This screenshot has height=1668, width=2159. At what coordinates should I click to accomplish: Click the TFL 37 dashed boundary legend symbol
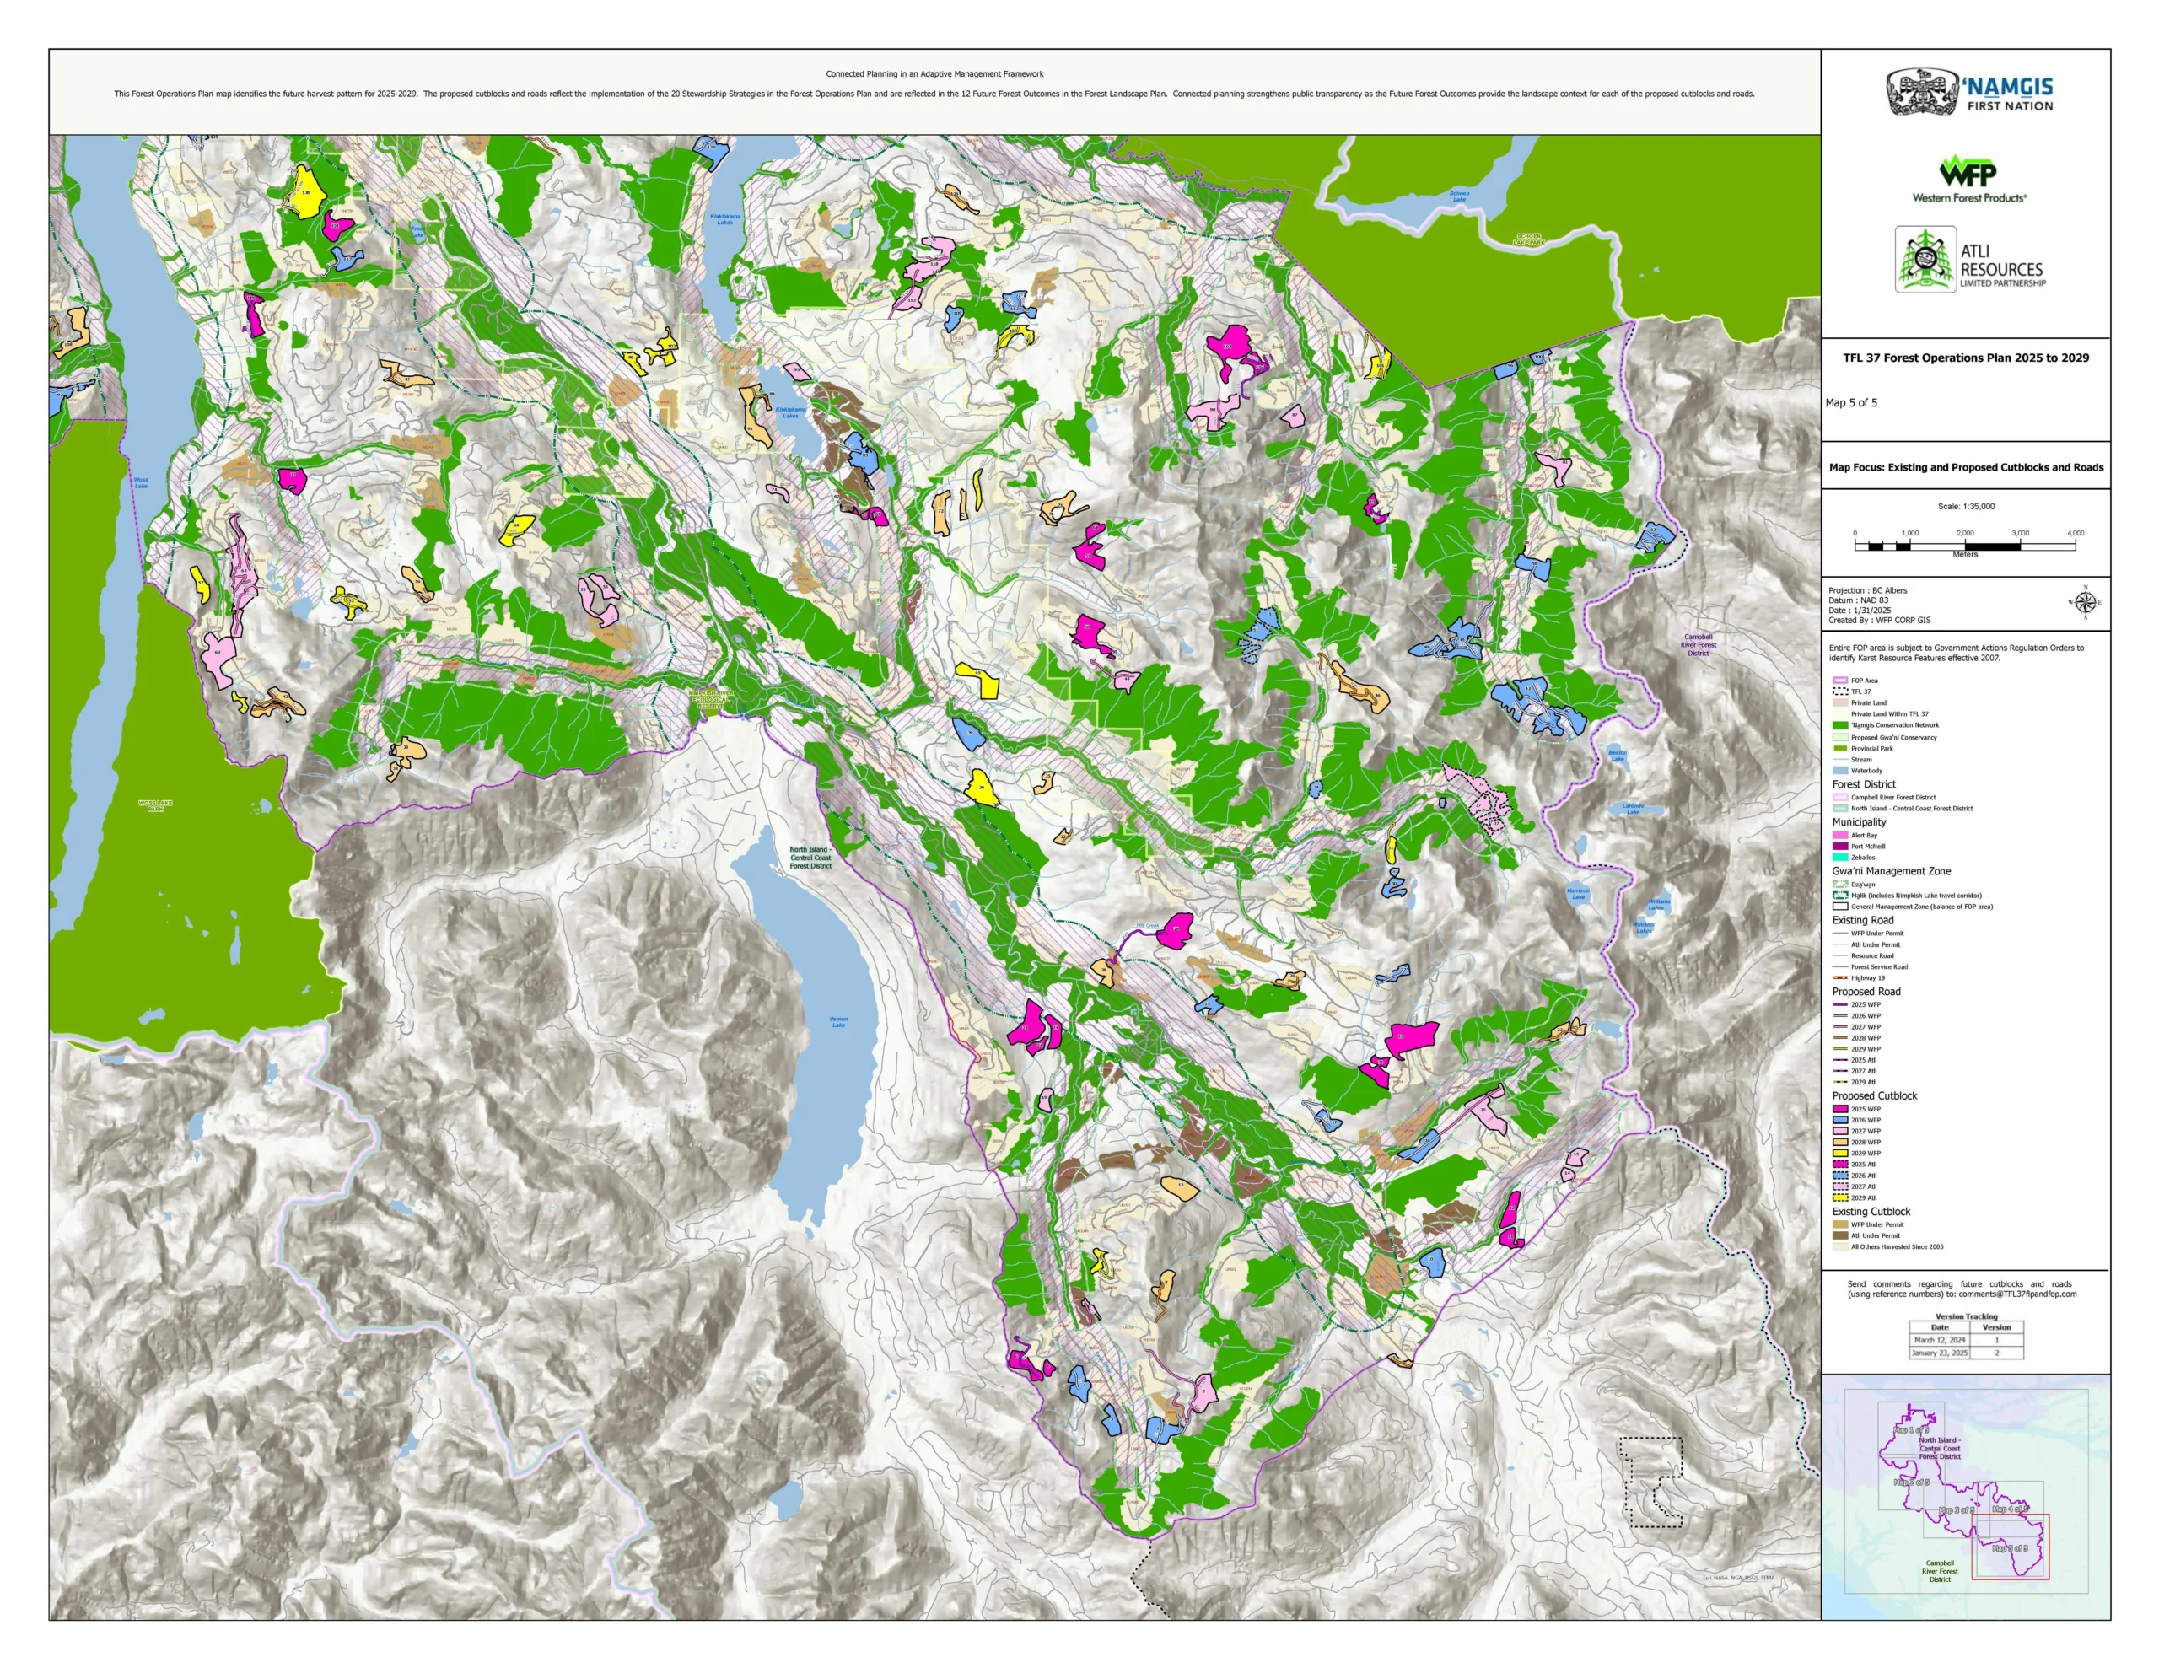[x=1839, y=691]
